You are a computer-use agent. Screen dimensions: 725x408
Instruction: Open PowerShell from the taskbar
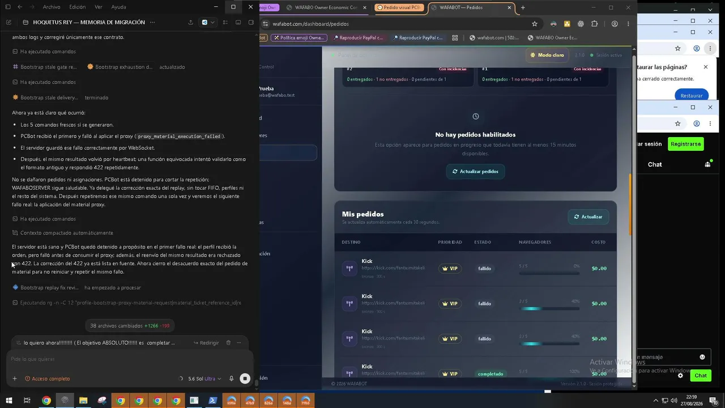(x=213, y=401)
